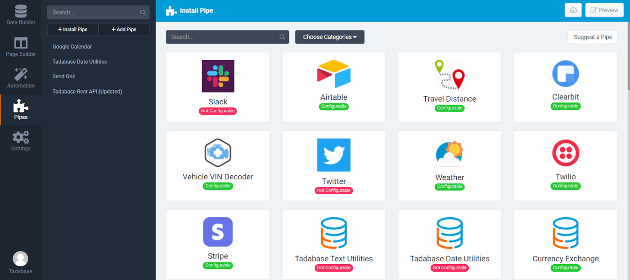Screen dimensions: 630x280
Task: Open Tadabase Date Utilities in sidebar list
Action: coord(80,62)
